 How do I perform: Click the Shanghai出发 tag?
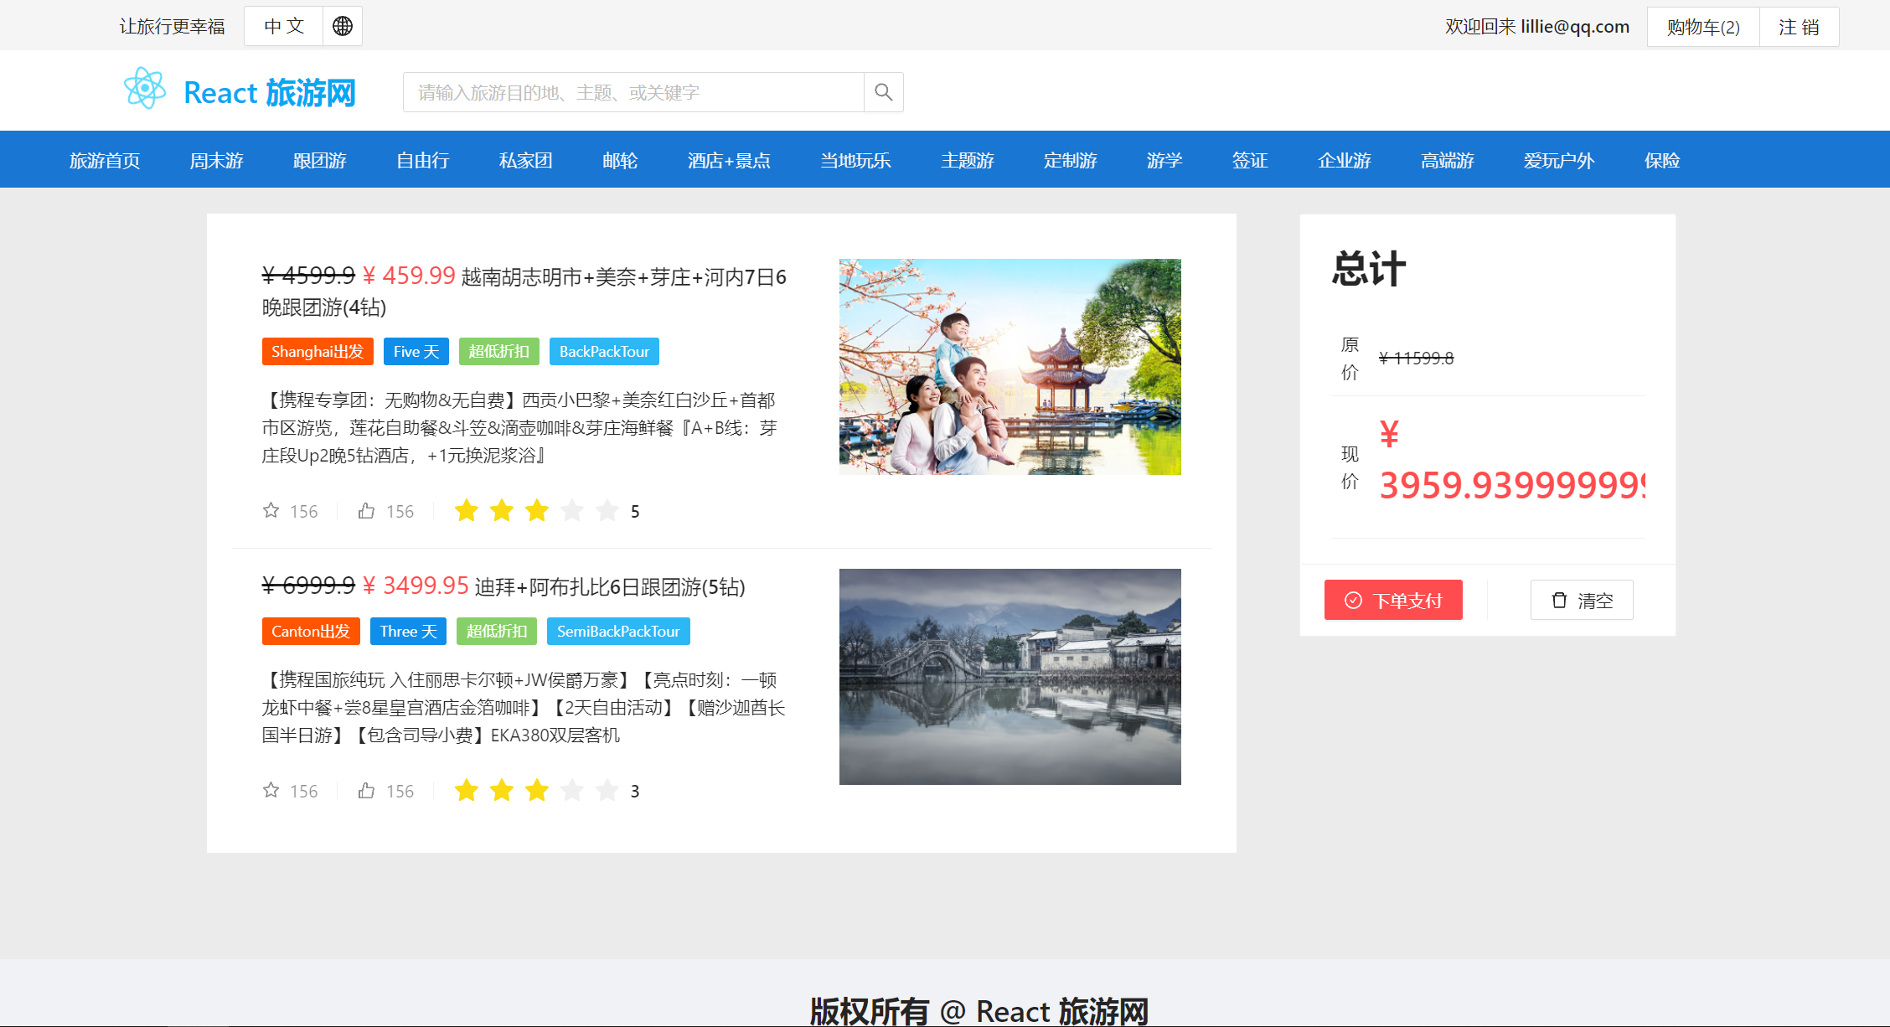coord(317,351)
